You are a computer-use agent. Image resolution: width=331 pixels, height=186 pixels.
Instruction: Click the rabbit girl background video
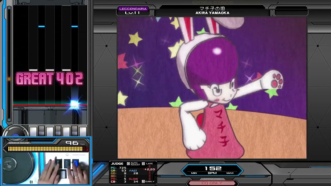(x=212, y=88)
